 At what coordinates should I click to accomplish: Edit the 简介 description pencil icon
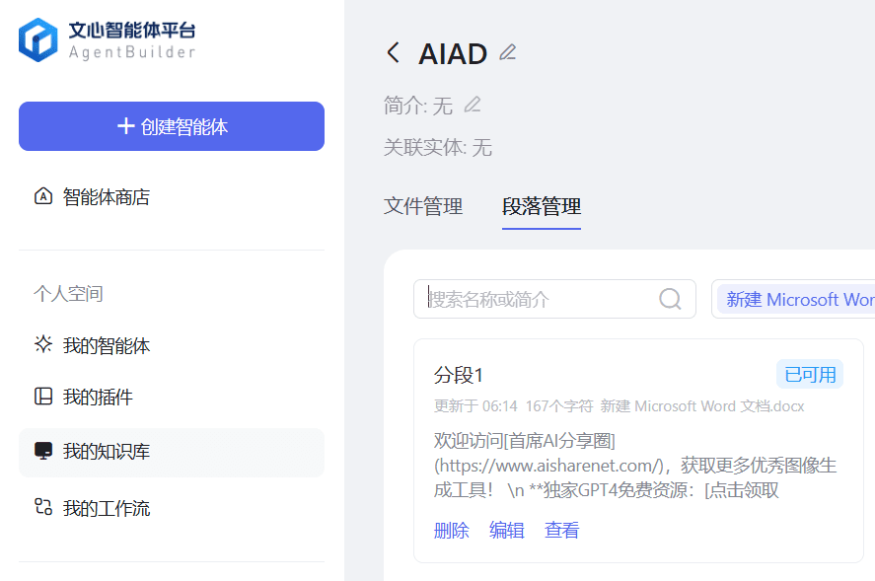[473, 105]
